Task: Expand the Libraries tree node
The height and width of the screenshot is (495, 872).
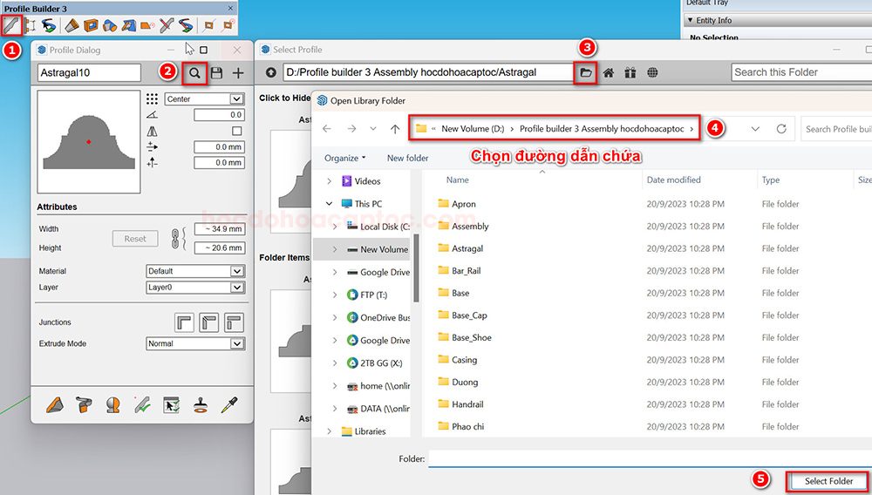Action: coord(330,431)
